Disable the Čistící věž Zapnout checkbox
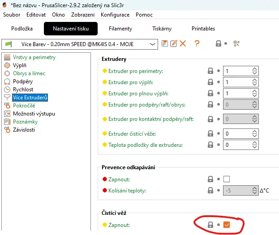The image size is (279, 235). pos(226,225)
